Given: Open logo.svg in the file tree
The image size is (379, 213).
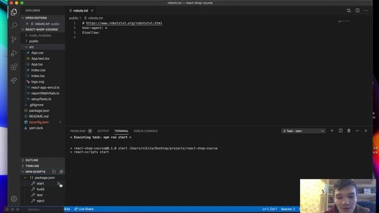Looking at the screenshot, I should 37,82.
